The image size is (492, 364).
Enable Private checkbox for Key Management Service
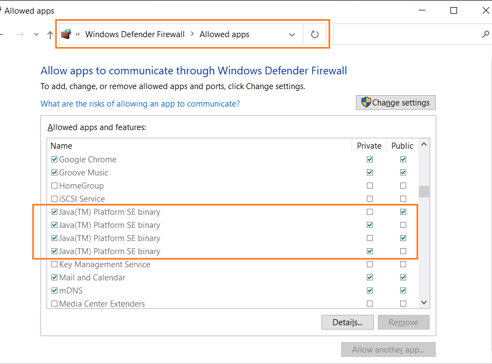click(x=370, y=264)
